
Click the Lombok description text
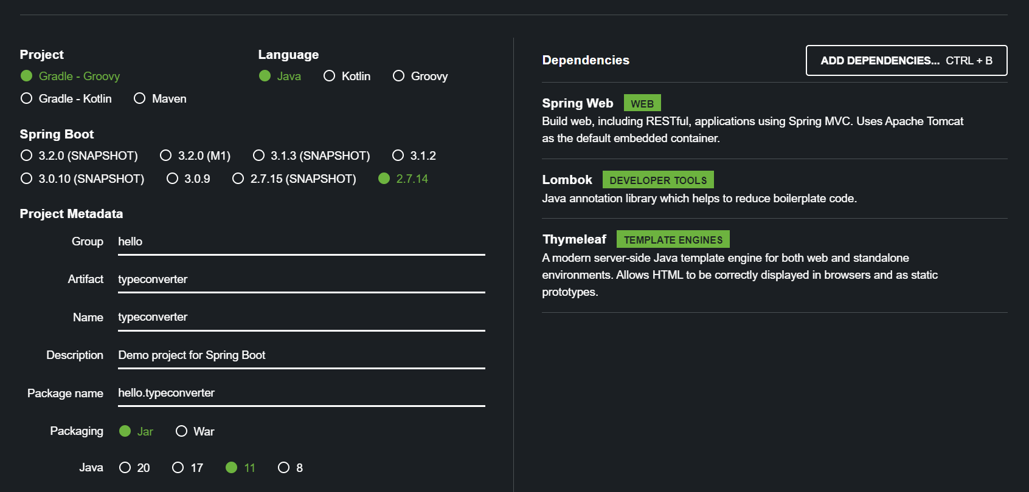pos(699,199)
